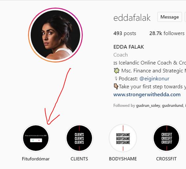186x169 pixels.
Task: Click the eddafalak username heading
Action: click(132, 18)
